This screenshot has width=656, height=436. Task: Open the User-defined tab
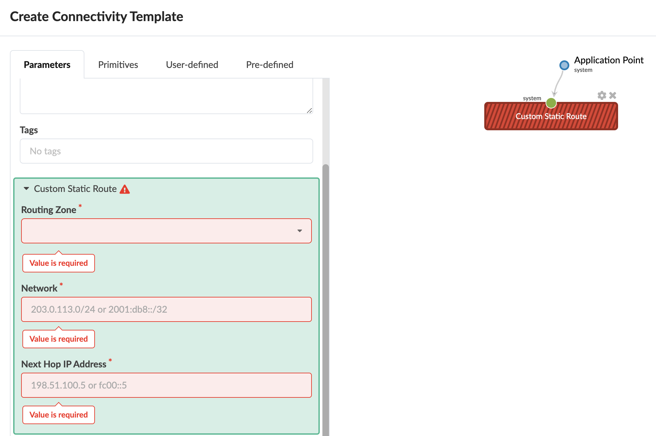pyautogui.click(x=192, y=65)
